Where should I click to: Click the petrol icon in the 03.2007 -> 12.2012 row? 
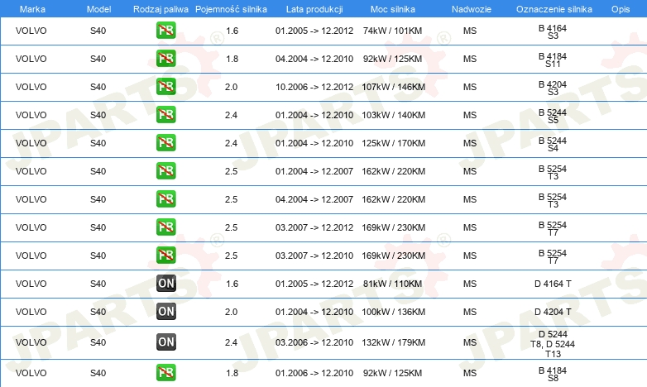165,227
